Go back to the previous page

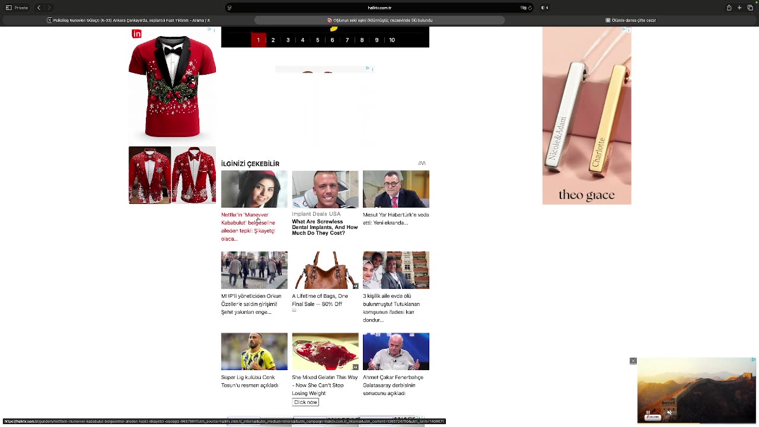click(x=39, y=8)
